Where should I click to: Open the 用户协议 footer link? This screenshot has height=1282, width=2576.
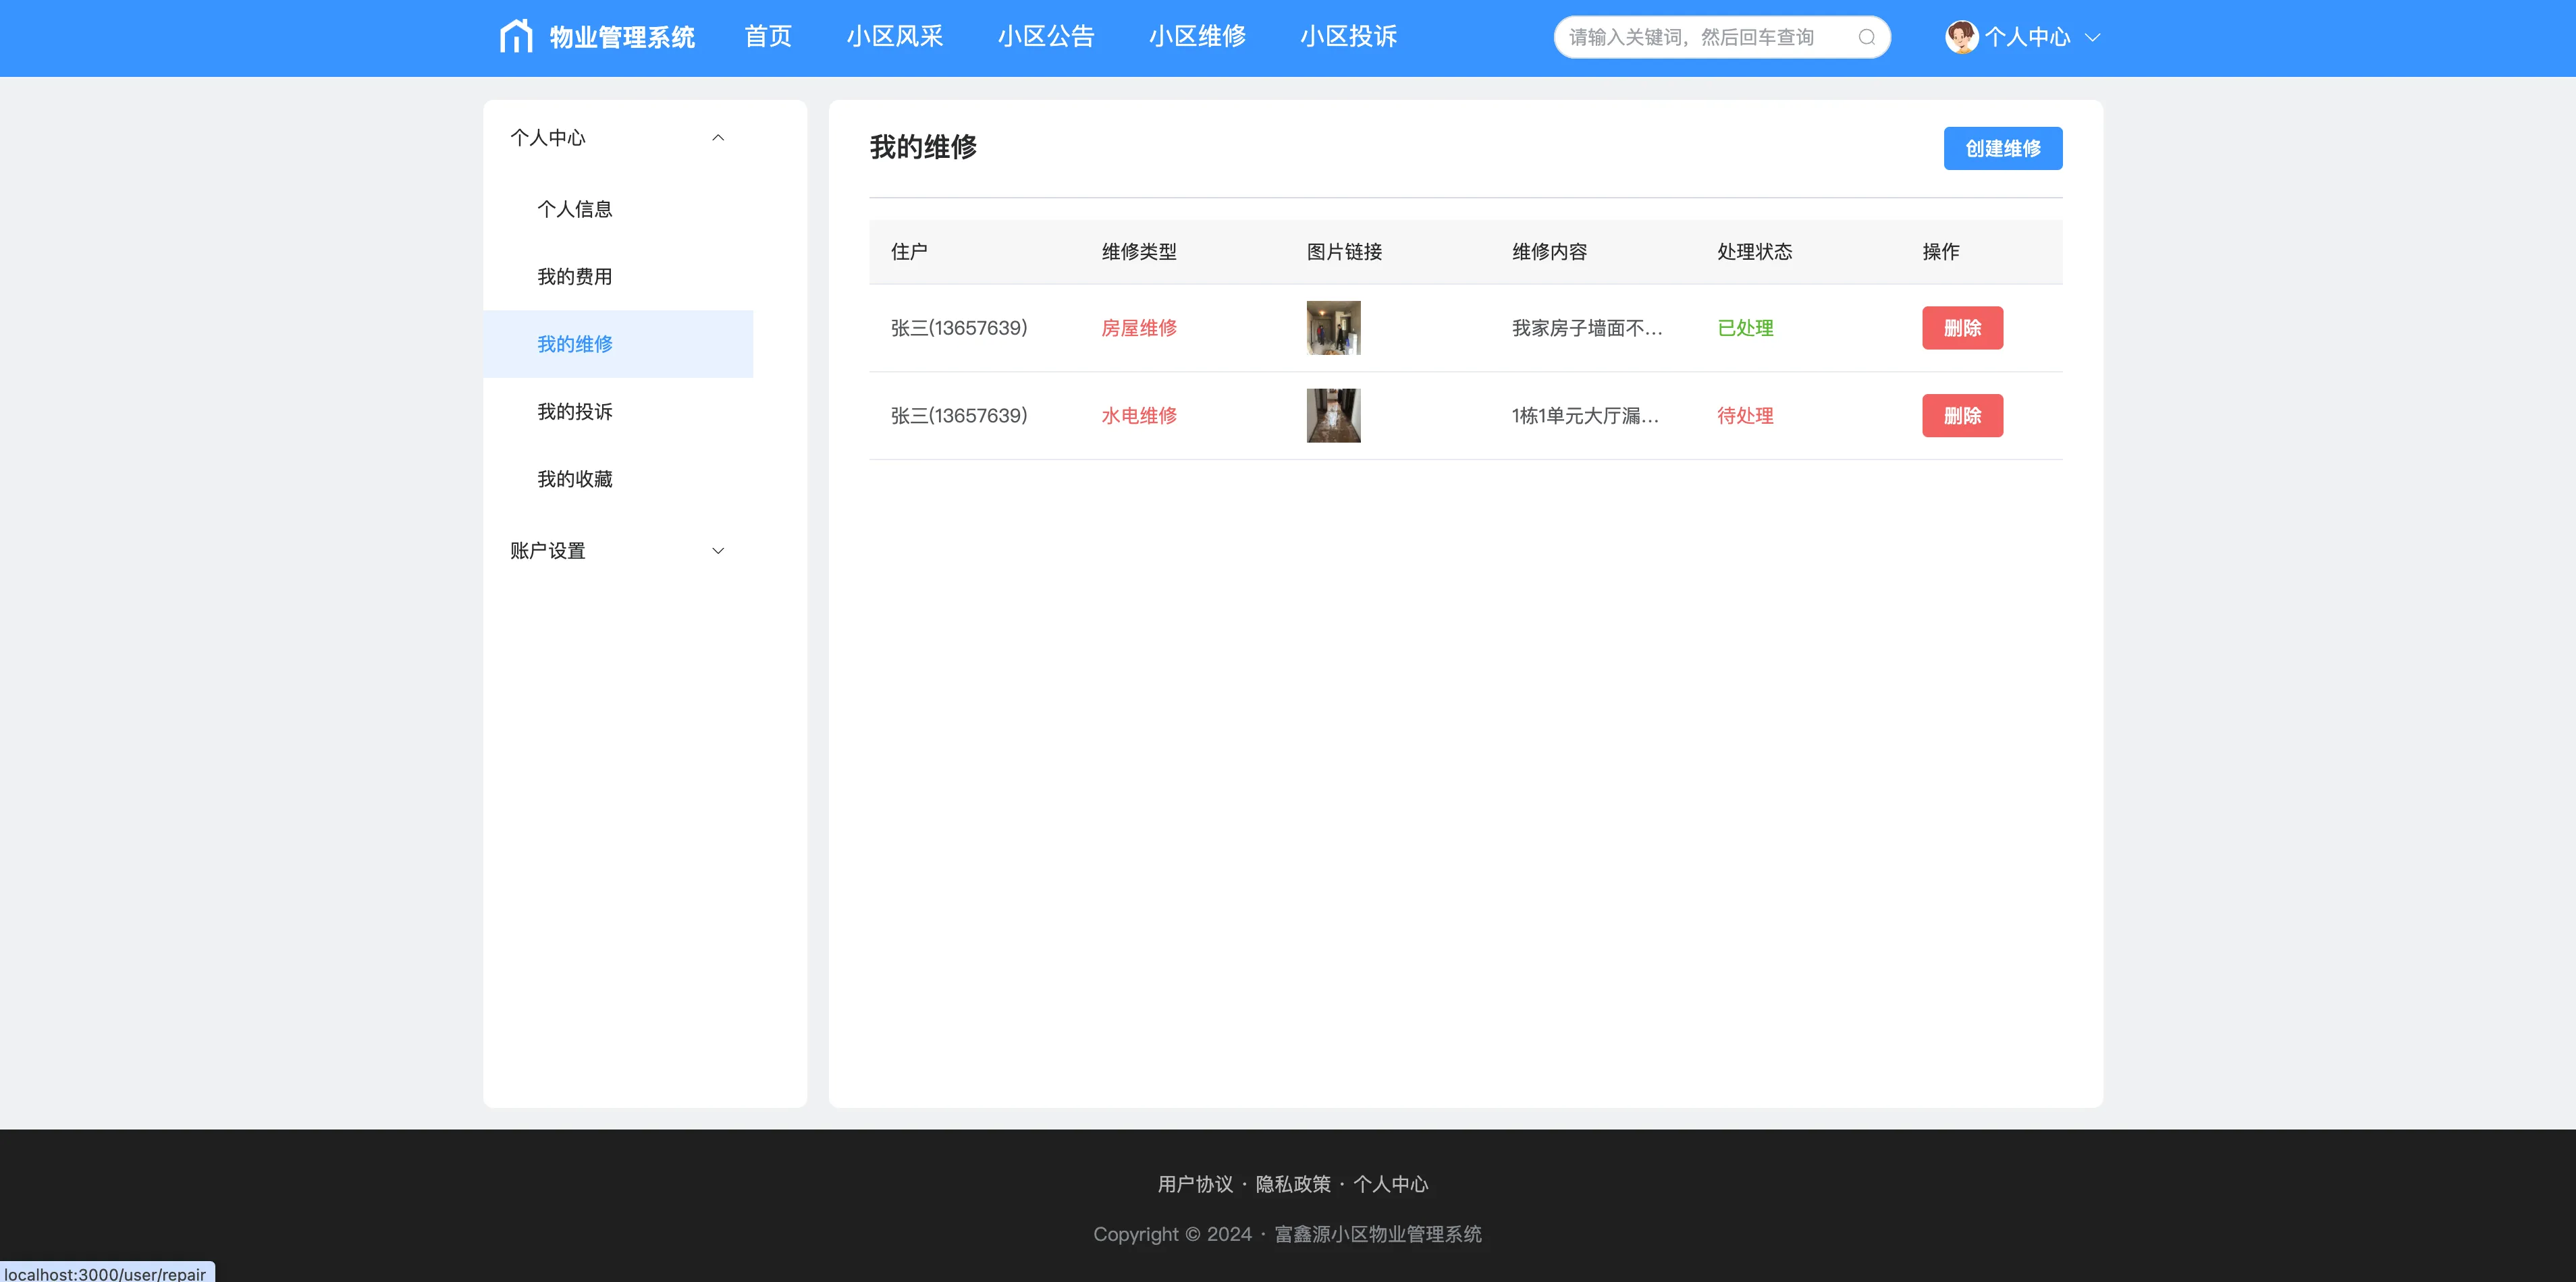1195,1184
